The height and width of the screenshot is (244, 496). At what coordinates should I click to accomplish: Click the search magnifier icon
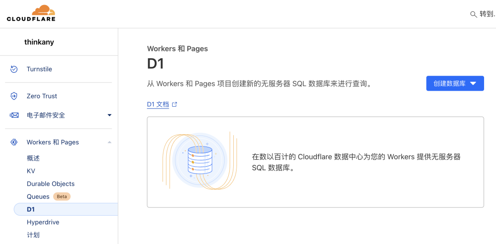pos(473,15)
